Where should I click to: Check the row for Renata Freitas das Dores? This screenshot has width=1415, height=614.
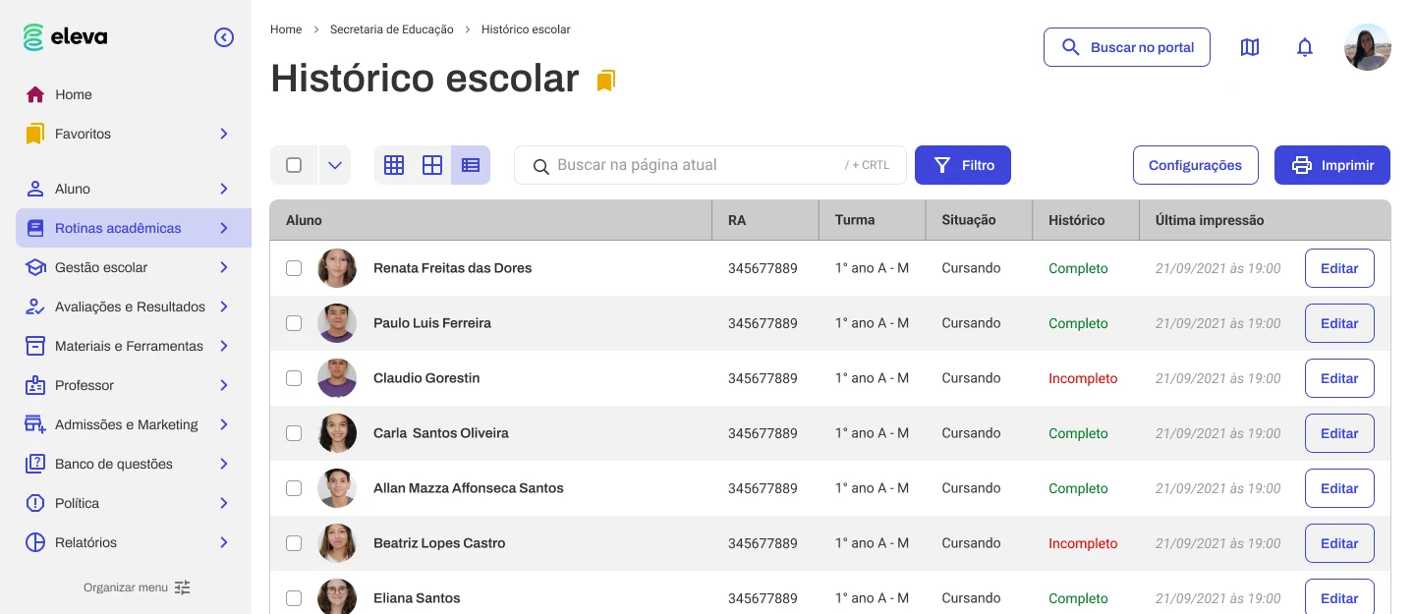point(294,268)
